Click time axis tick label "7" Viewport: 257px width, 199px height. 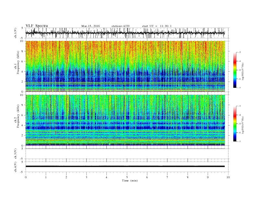coord(167,177)
